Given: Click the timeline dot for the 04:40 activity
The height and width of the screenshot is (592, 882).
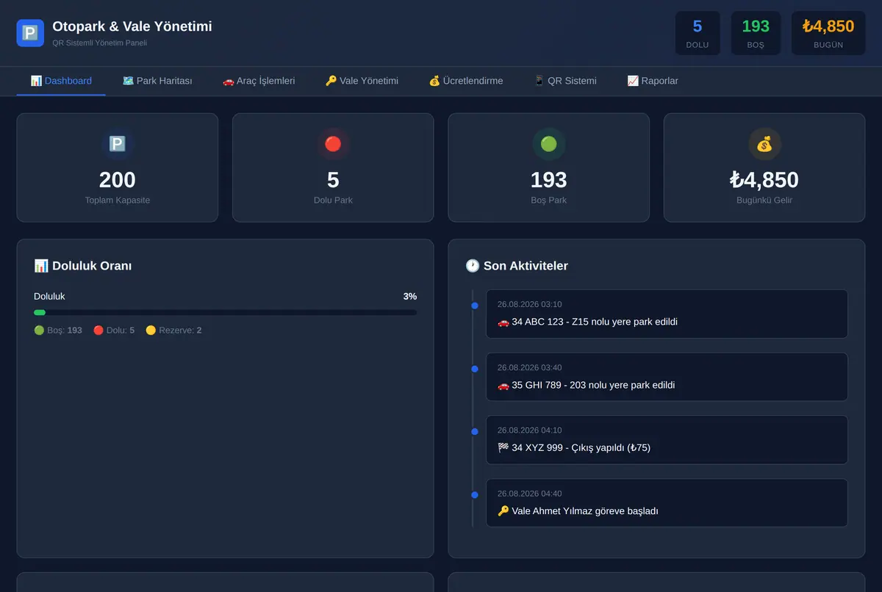Looking at the screenshot, I should [475, 495].
